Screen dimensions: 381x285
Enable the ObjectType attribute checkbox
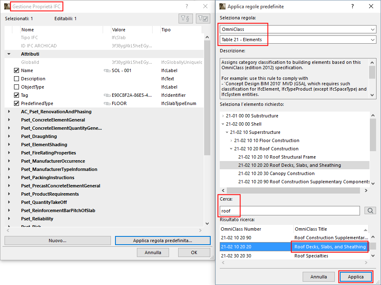tap(16, 87)
